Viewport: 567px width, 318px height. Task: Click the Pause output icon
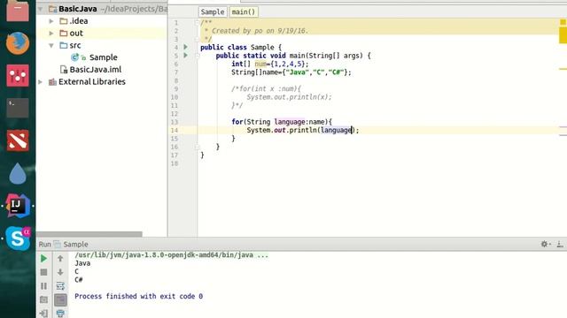pyautogui.click(x=43, y=286)
